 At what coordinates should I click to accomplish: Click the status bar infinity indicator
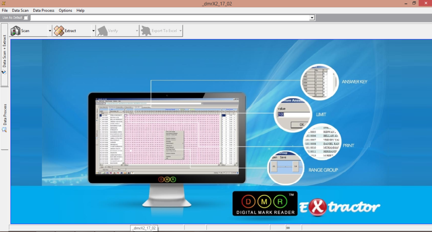pos(288,228)
